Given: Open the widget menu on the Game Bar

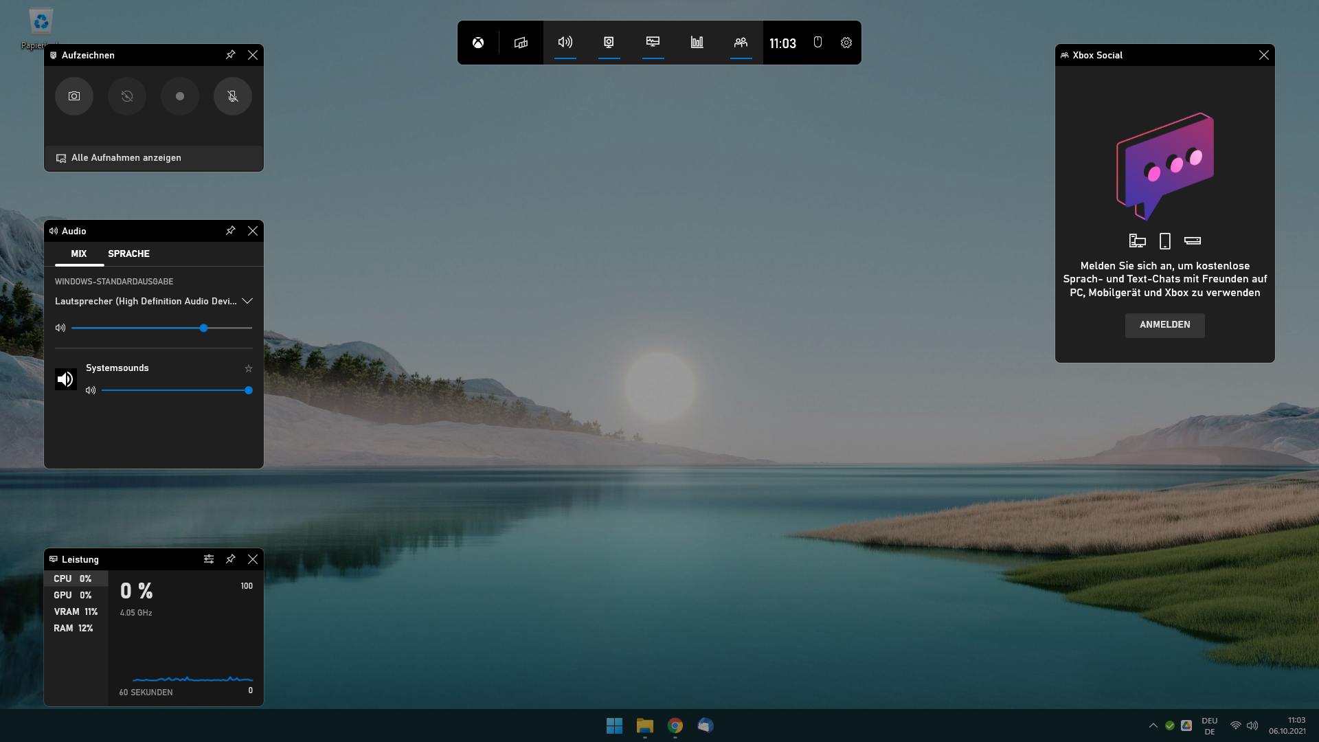Looking at the screenshot, I should [x=521, y=43].
